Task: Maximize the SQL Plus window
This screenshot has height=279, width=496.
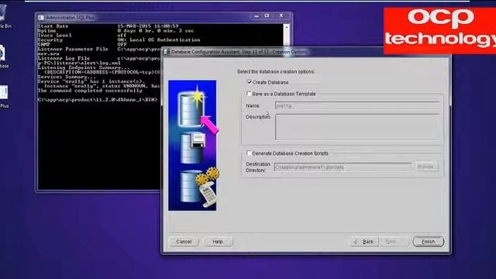Action: point(267,15)
